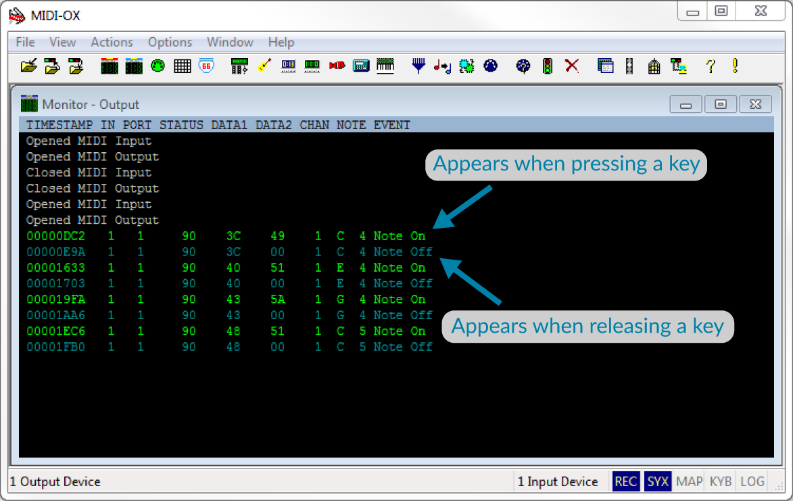Screen dimensions: 793x501
Task: Toggle the REC status bar indicator
Action: (625, 481)
